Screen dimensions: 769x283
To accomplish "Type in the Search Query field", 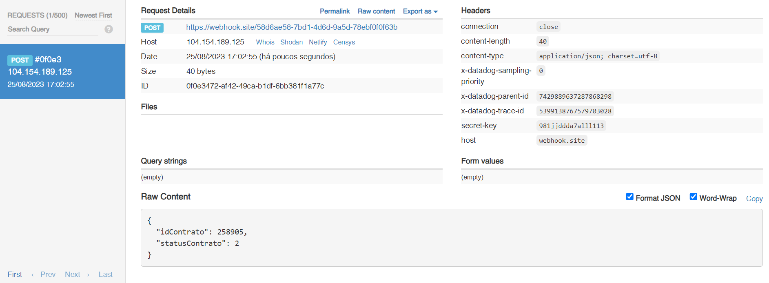I will pyautogui.click(x=52, y=29).
